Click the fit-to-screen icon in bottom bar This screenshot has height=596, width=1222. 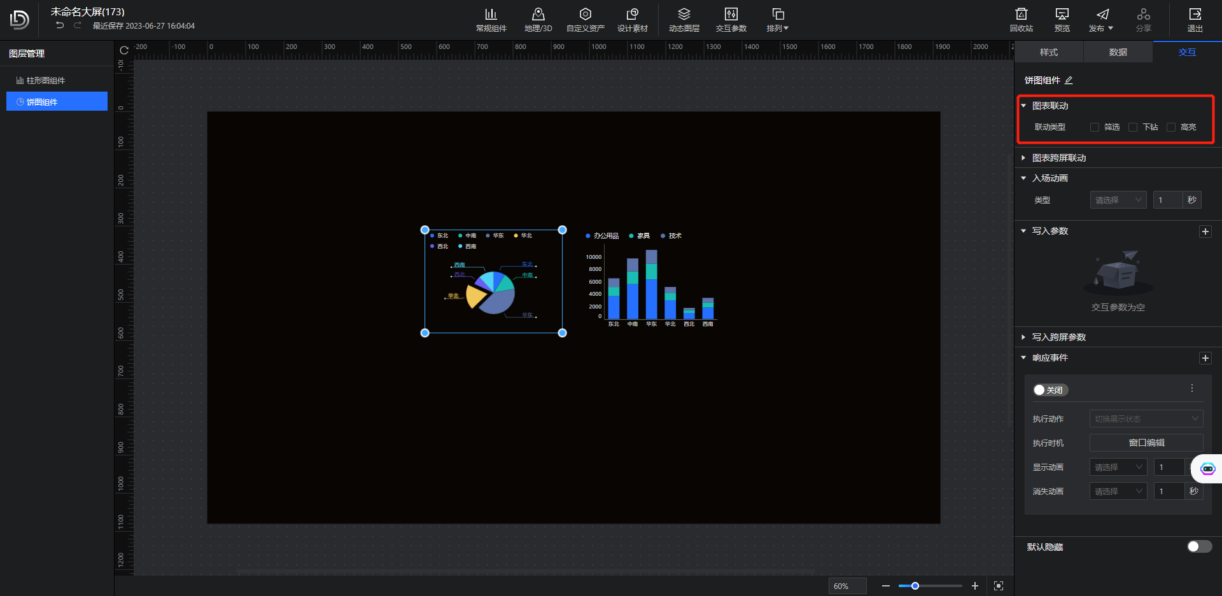tap(999, 586)
